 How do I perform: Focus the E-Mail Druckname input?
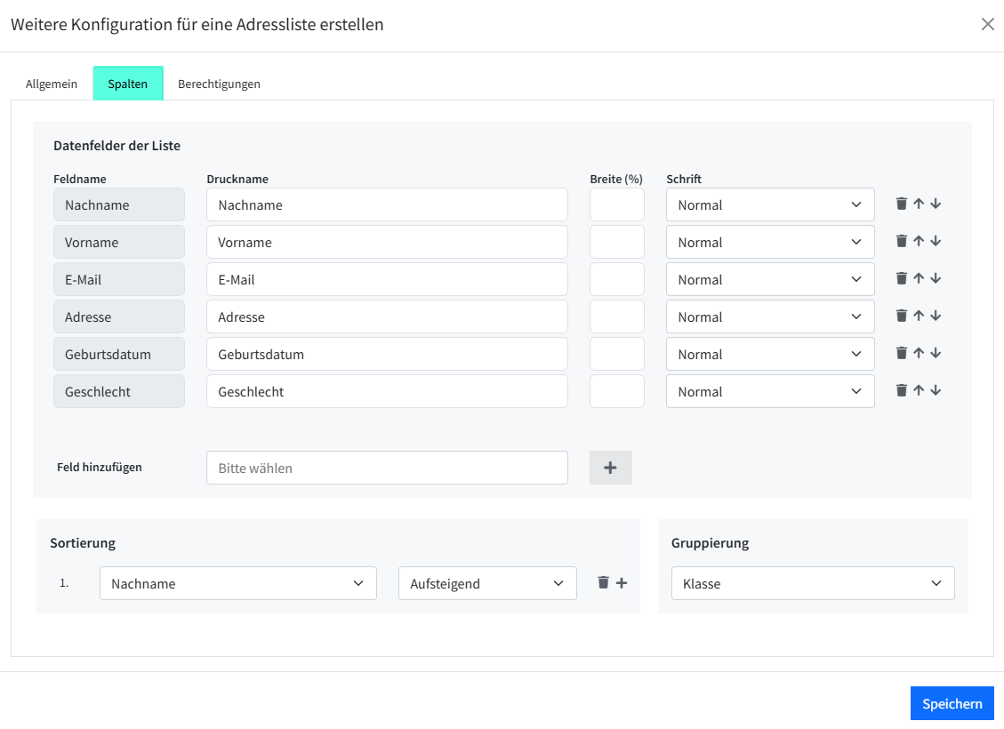point(387,279)
